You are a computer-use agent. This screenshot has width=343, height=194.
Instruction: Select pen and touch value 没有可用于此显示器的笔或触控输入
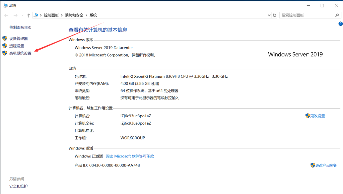(150, 98)
